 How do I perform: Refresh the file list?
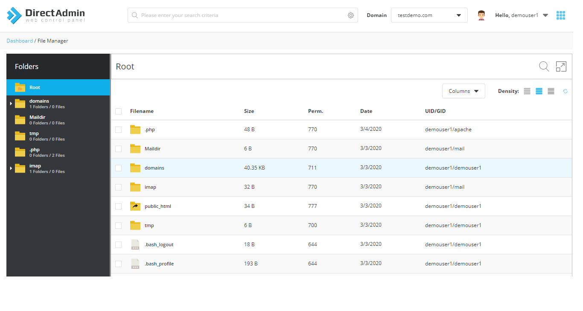pyautogui.click(x=566, y=91)
